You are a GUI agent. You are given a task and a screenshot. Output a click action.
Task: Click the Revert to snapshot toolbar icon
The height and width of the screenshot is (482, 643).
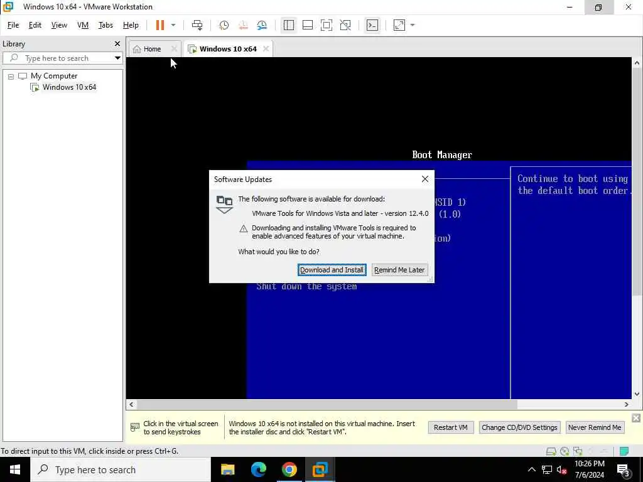coord(243,25)
